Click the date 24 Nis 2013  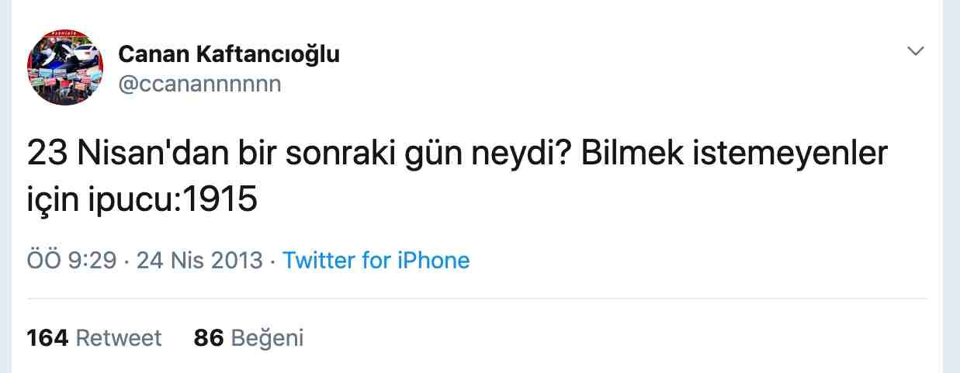coord(199,260)
